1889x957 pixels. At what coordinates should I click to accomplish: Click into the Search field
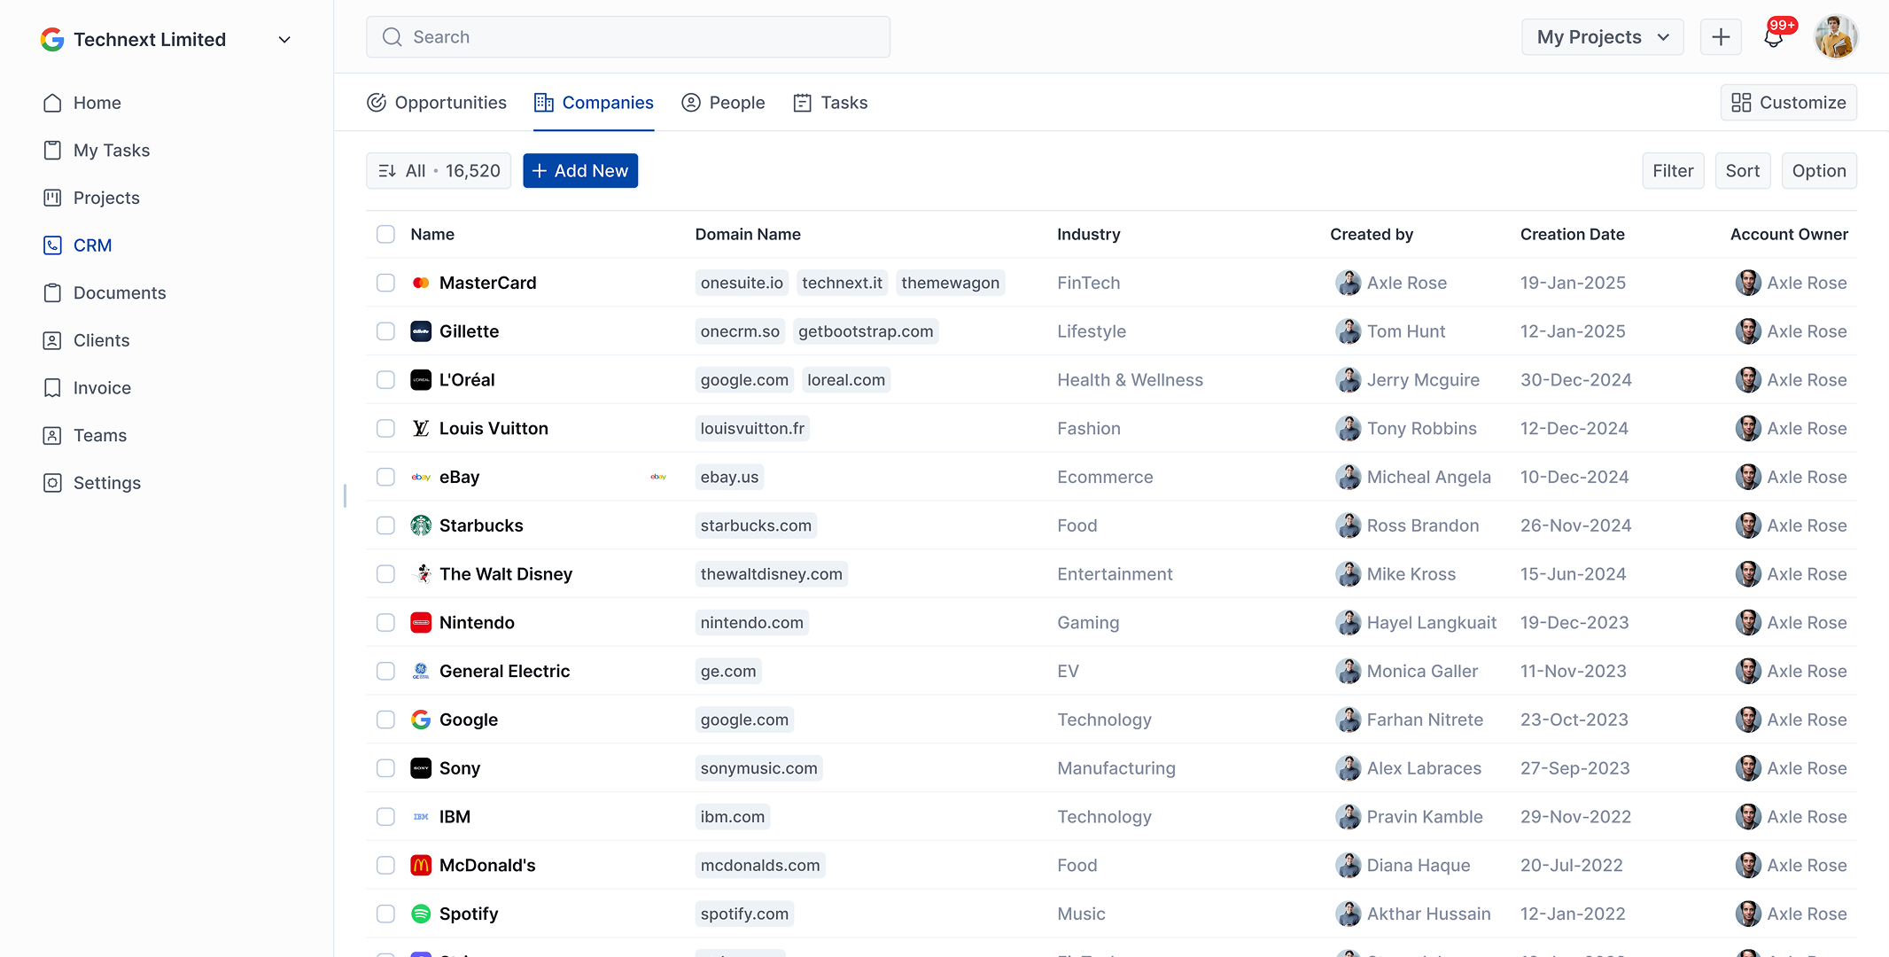click(628, 37)
